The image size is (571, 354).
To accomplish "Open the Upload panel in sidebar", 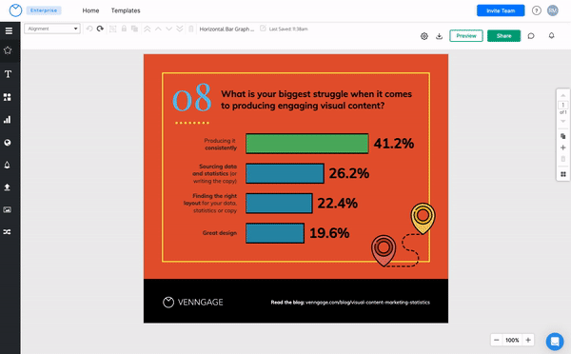I will (7, 187).
